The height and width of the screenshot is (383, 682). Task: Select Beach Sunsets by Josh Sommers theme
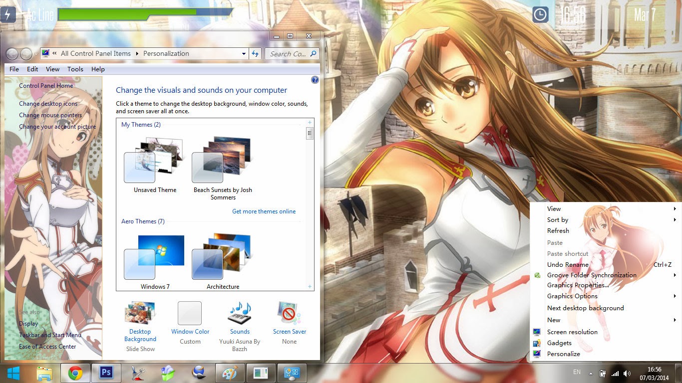click(223, 168)
